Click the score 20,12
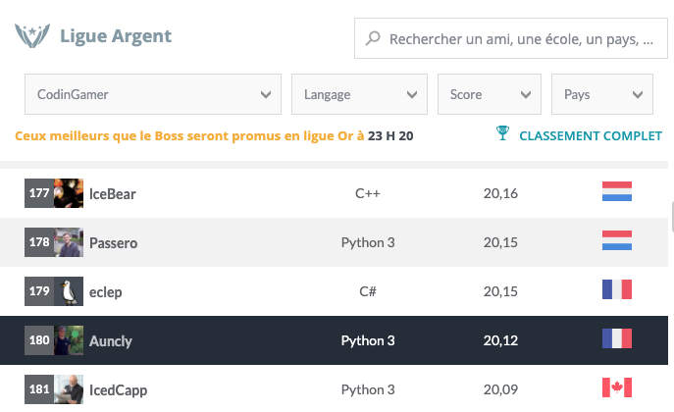This screenshot has height=412, width=674. tap(500, 340)
